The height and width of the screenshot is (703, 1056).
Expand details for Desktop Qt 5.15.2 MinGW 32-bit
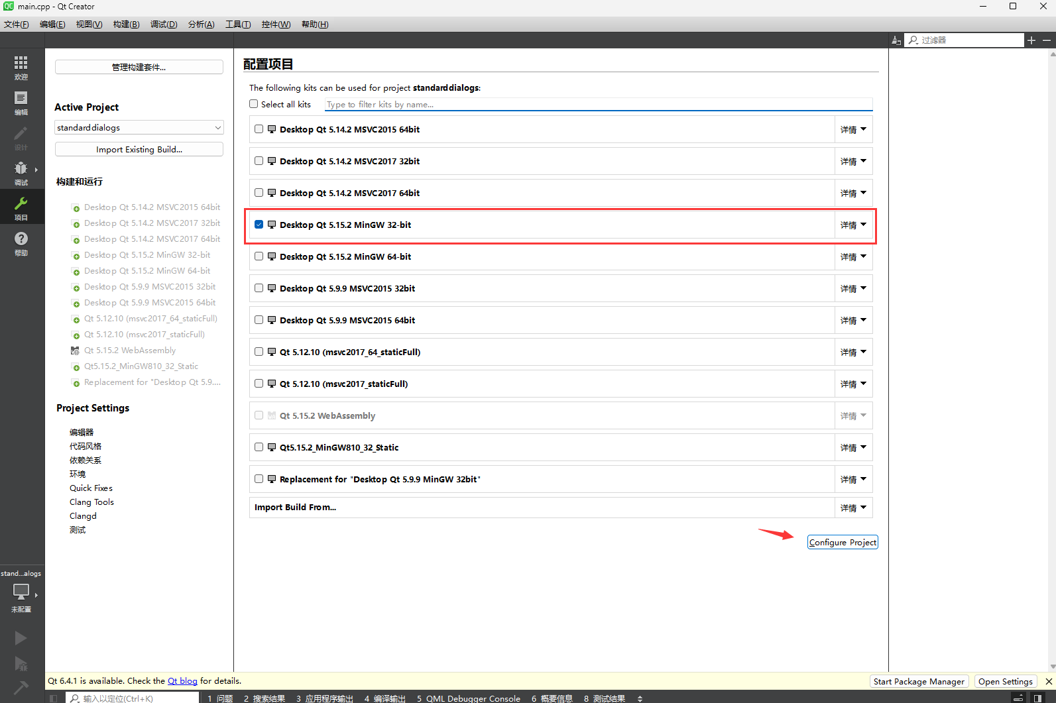pos(853,225)
